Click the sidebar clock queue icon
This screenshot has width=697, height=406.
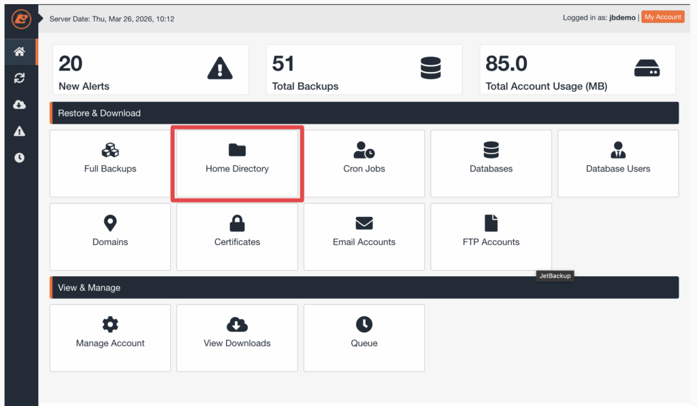pyautogui.click(x=20, y=158)
